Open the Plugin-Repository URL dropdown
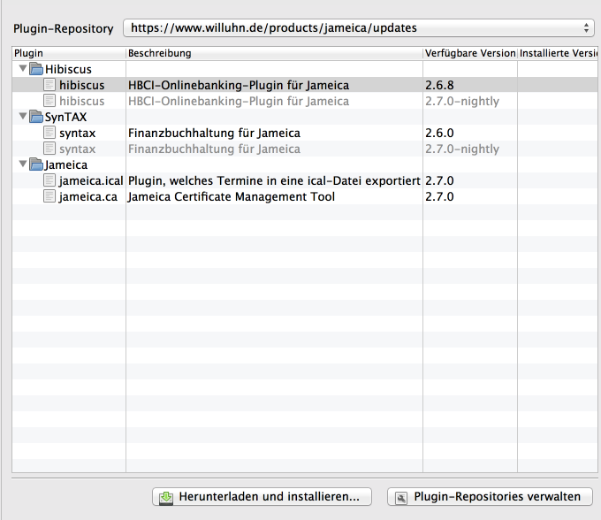Viewport: 601px width, 520px height. [x=358, y=28]
